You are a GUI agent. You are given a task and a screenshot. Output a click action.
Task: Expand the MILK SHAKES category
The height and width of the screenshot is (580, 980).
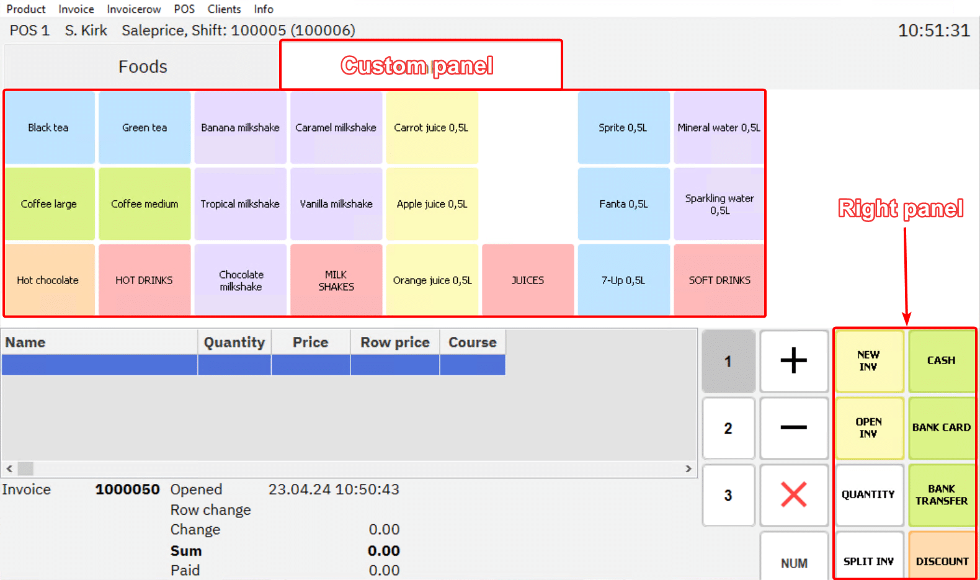point(336,280)
